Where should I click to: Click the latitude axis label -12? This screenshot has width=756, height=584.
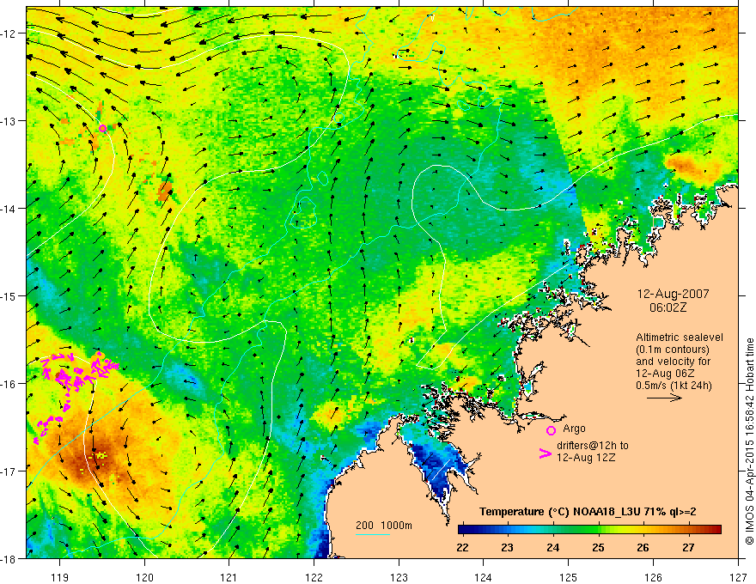coord(9,33)
